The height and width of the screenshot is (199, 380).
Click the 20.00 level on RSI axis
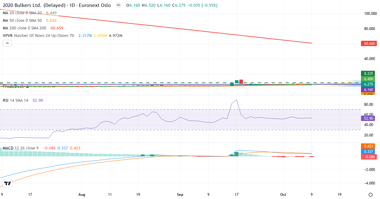tap(369, 135)
